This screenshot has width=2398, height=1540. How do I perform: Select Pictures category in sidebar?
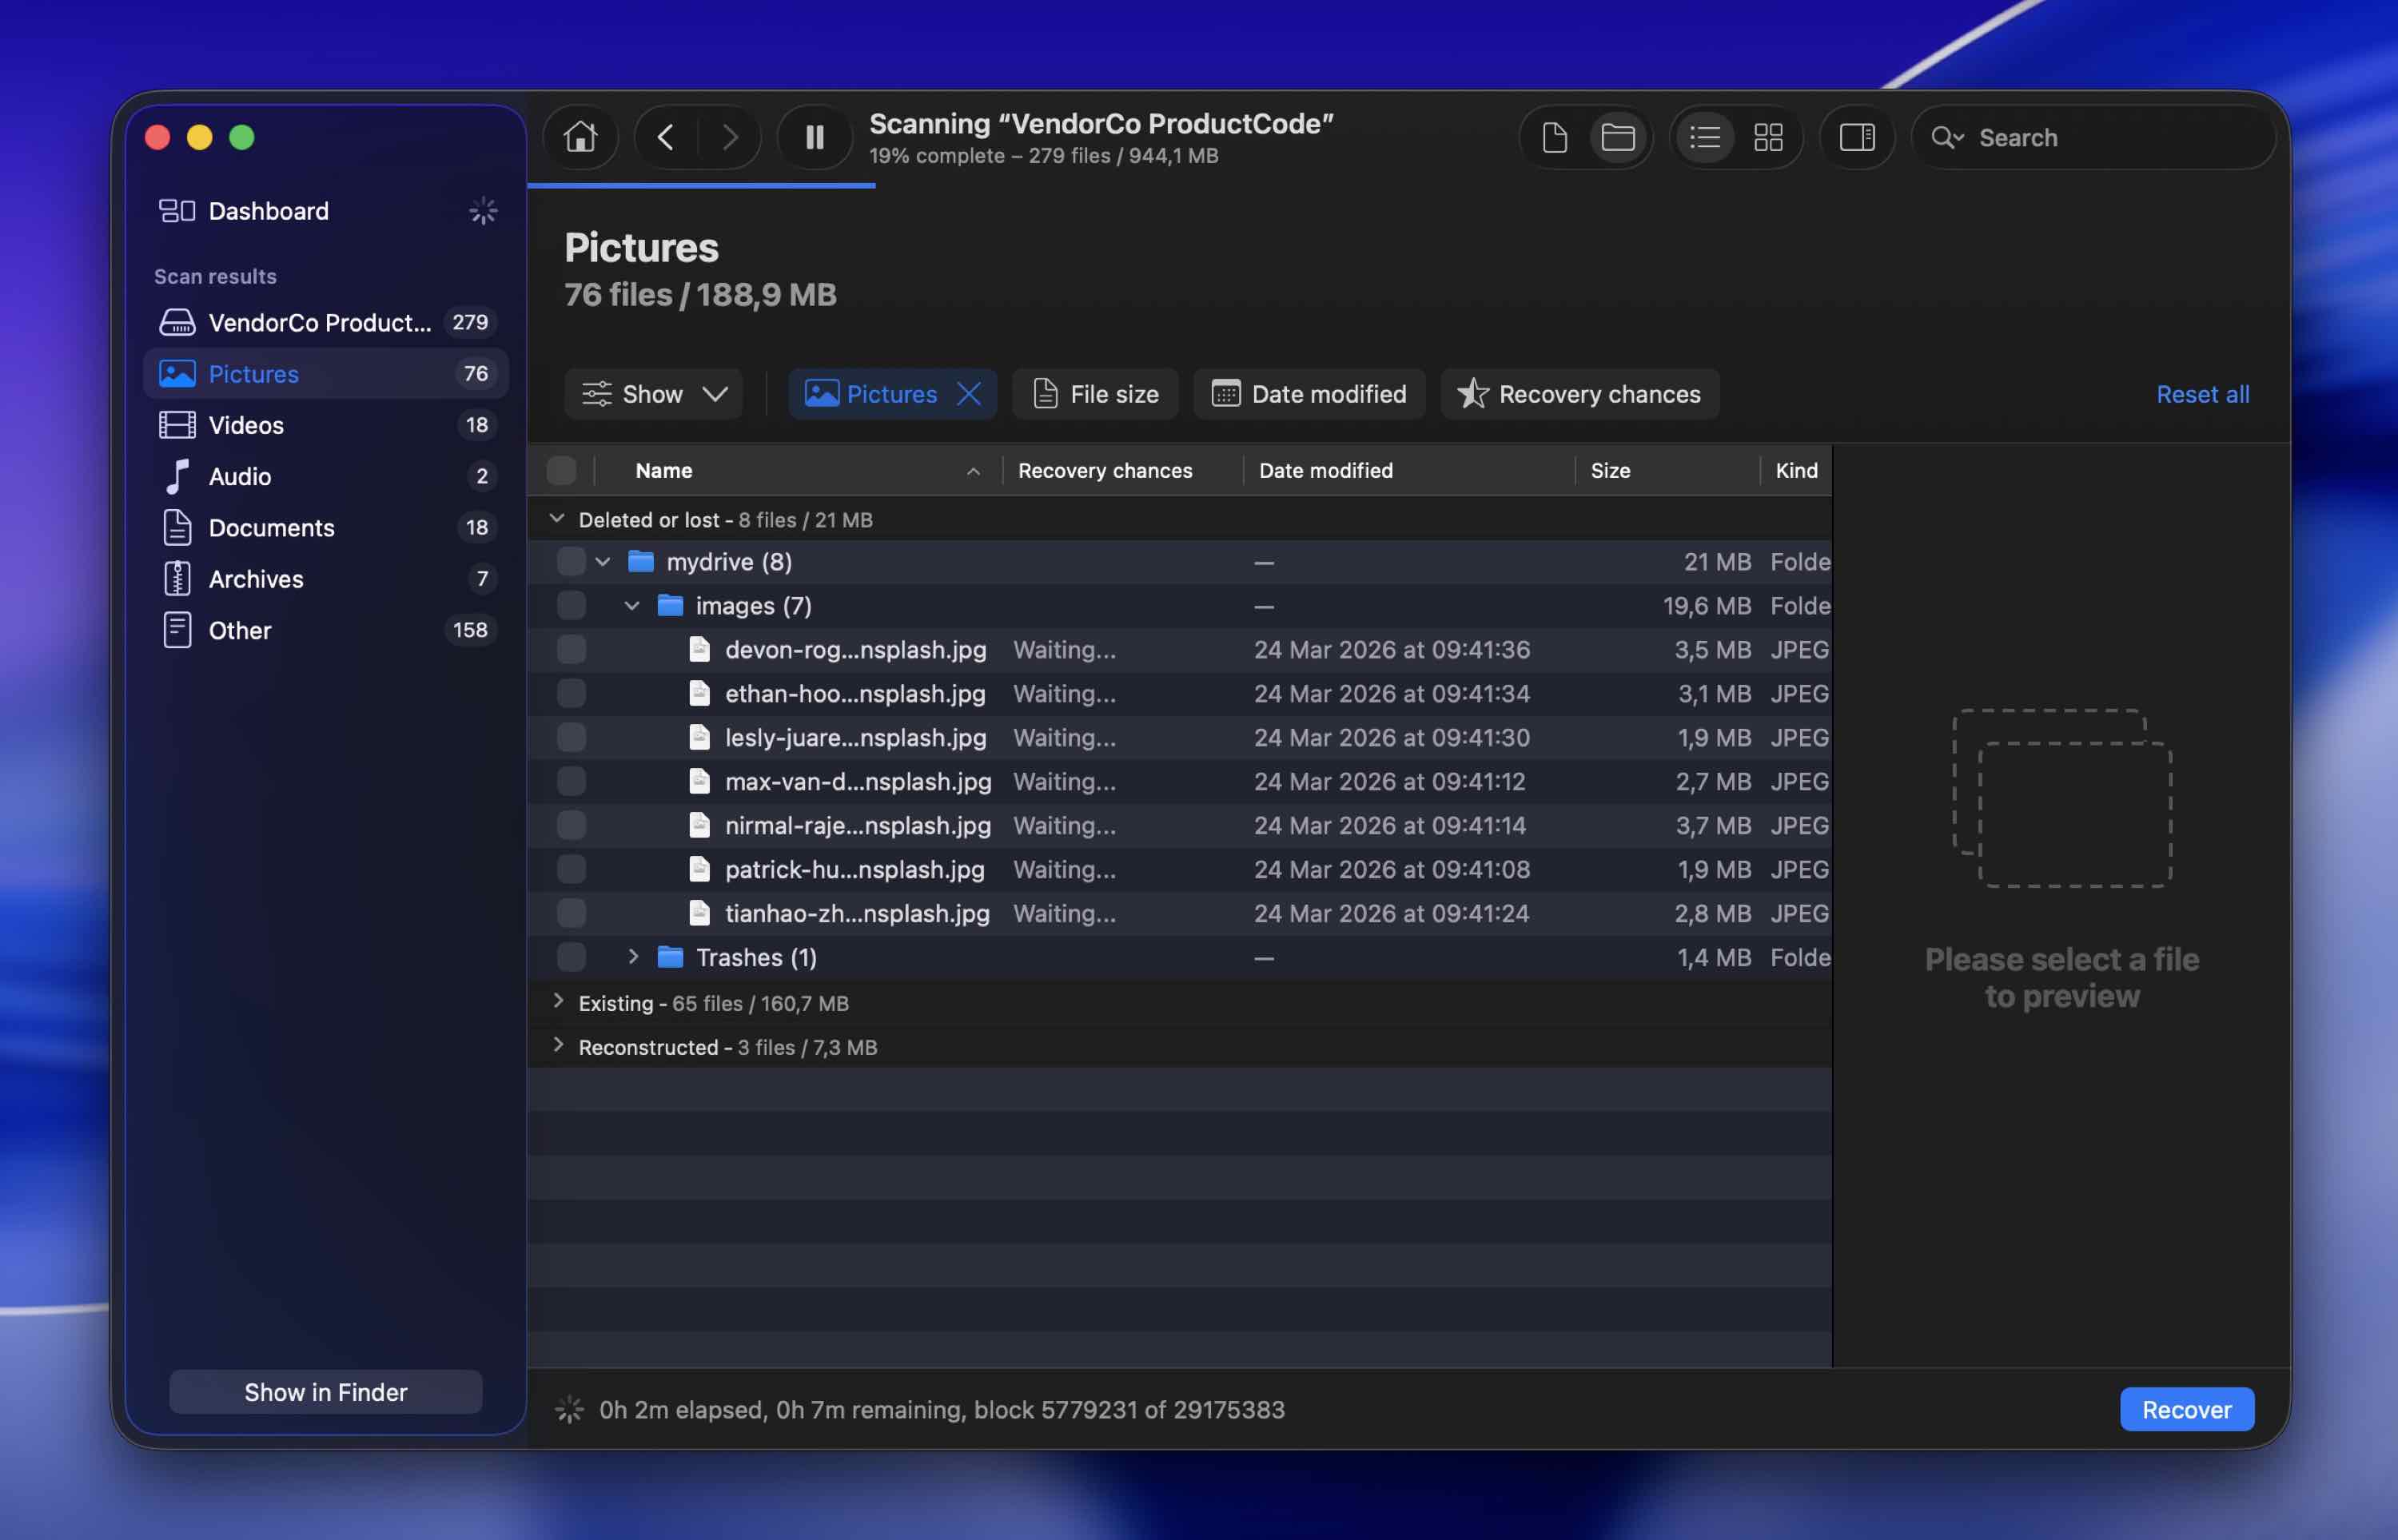coord(326,373)
